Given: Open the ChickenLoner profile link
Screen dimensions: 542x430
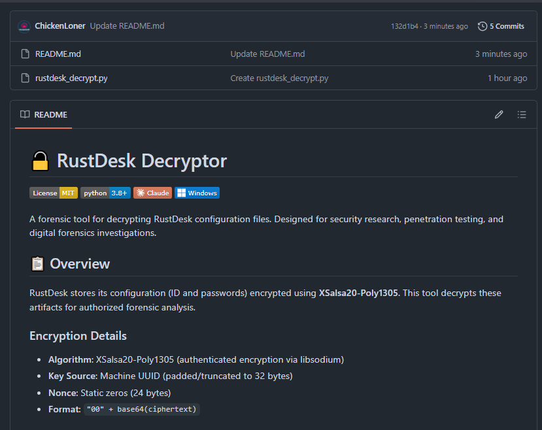Looking at the screenshot, I should click(59, 26).
